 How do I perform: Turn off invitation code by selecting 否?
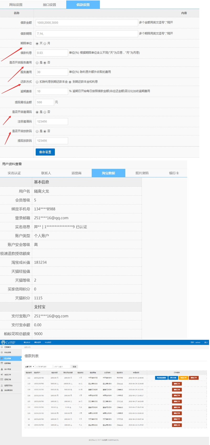(45, 112)
